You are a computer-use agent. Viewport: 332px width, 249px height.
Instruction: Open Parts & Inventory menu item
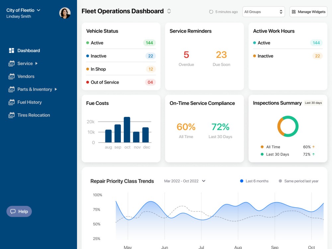point(33,89)
